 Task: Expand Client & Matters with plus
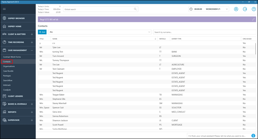pos(32,34)
